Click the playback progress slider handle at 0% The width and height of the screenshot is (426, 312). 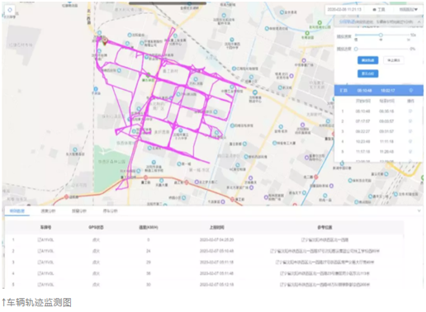pyautogui.click(x=356, y=49)
